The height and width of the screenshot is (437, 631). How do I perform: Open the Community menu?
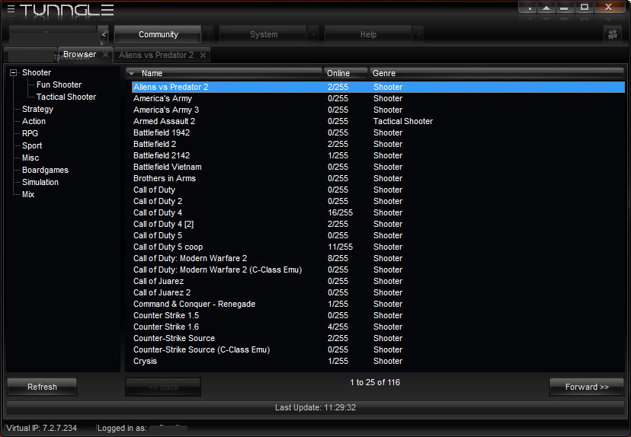pos(159,34)
